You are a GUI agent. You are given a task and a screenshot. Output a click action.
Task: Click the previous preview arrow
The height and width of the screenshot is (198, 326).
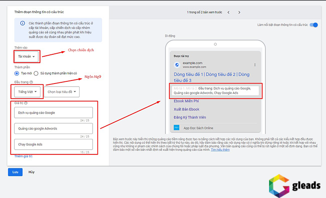point(228,12)
